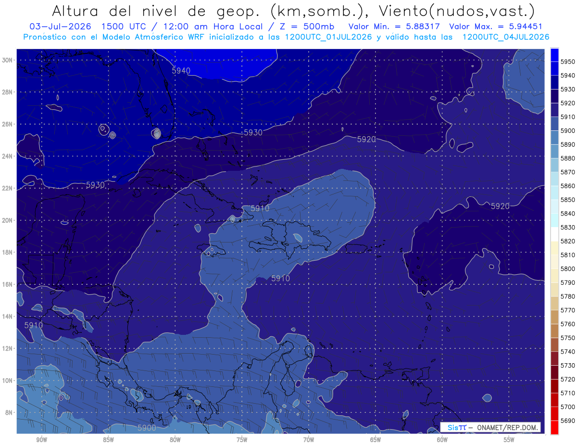Click the 5900 contour label on the map
577x446 pixels.
[x=147, y=428]
